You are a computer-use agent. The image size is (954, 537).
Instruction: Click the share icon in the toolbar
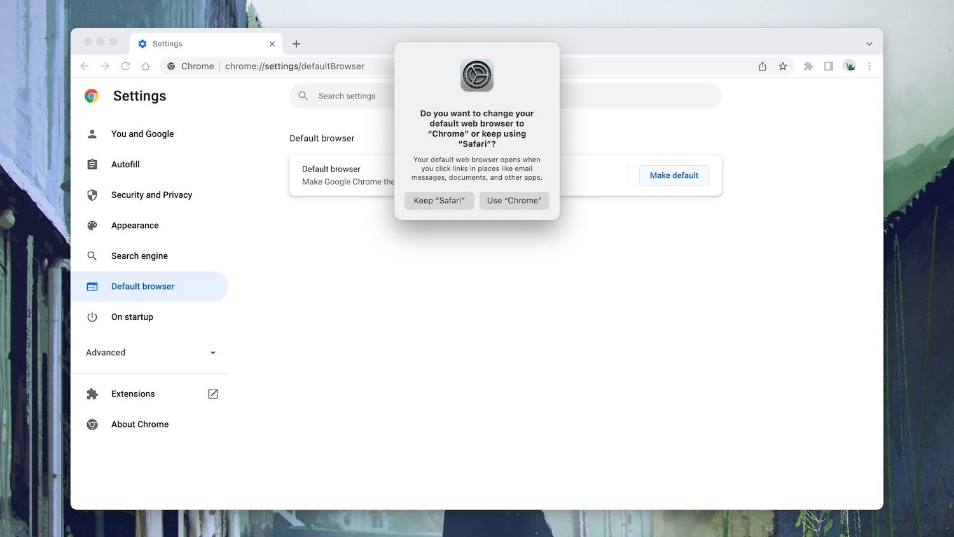click(762, 65)
